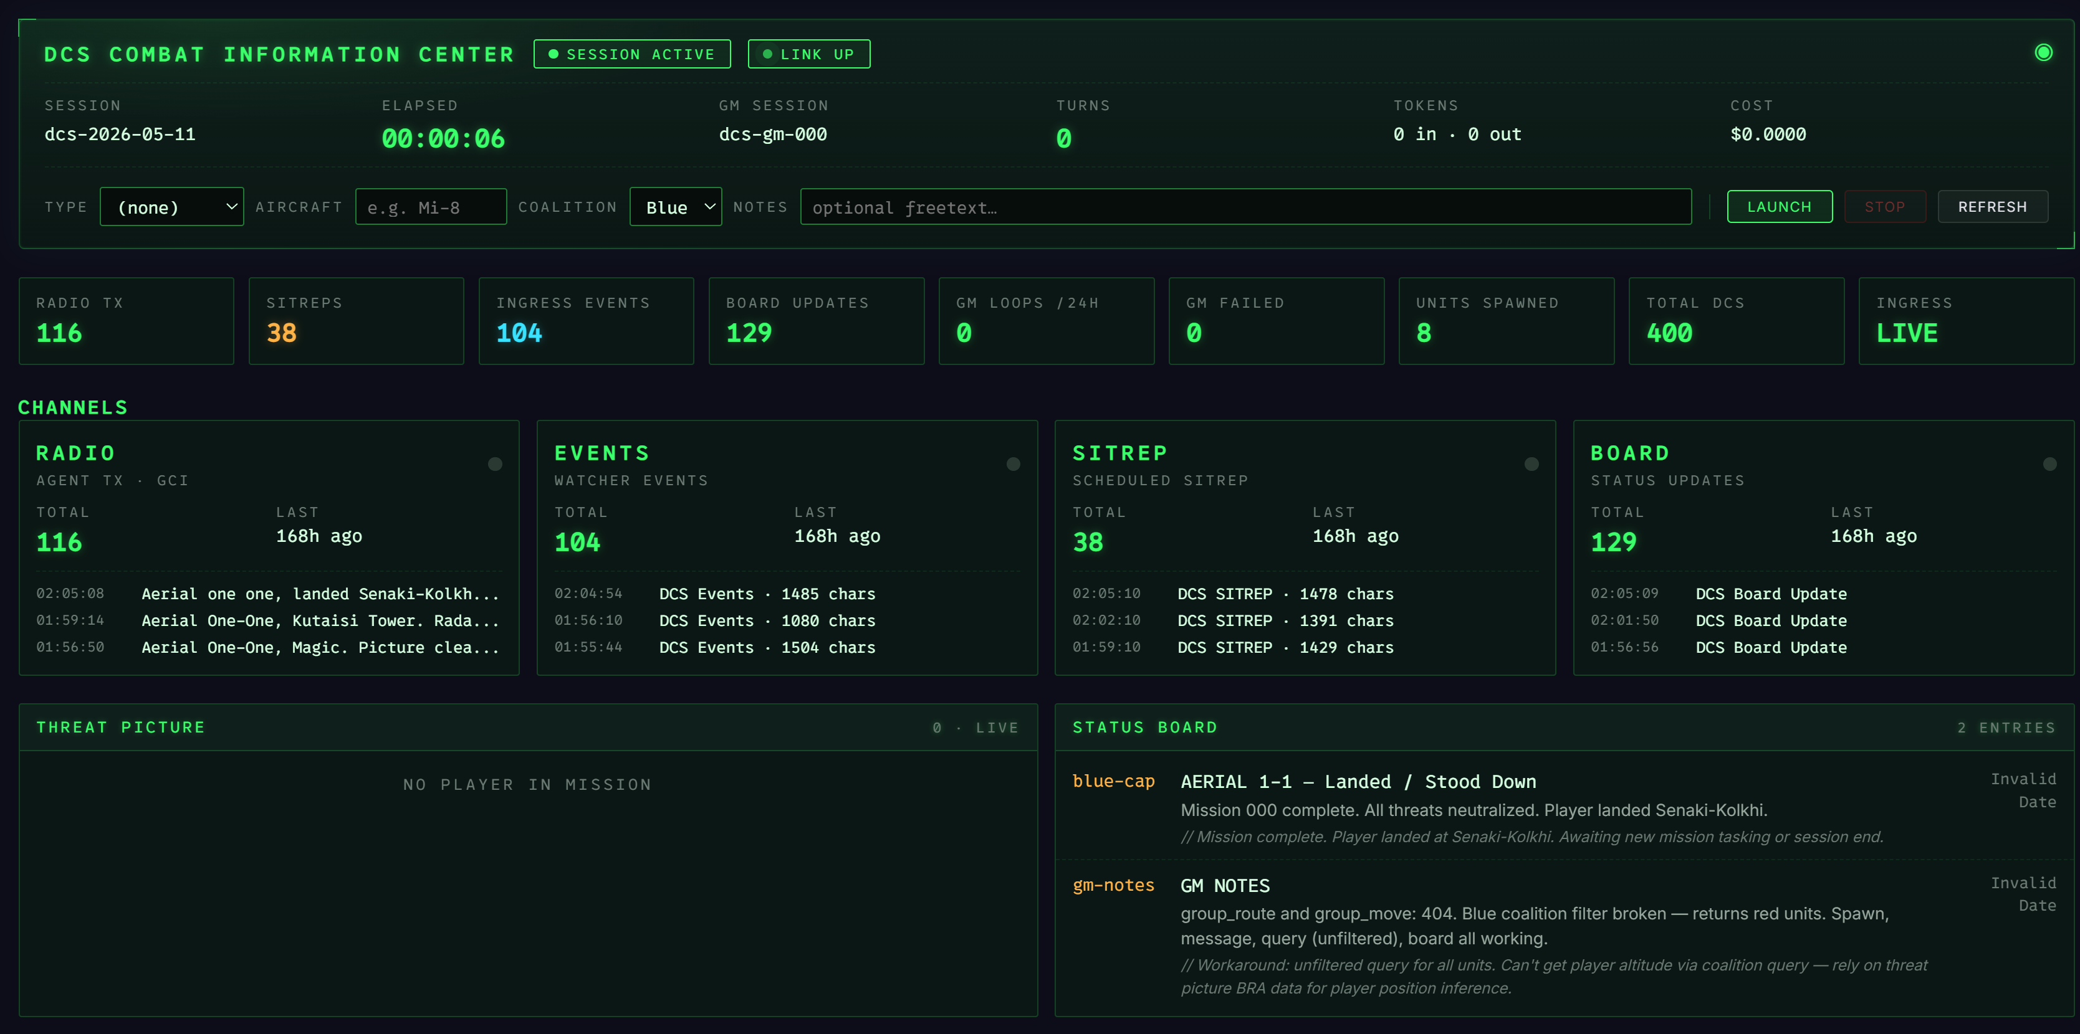Click the green status indicator in header corner
The image size is (2080, 1034).
2043,52
